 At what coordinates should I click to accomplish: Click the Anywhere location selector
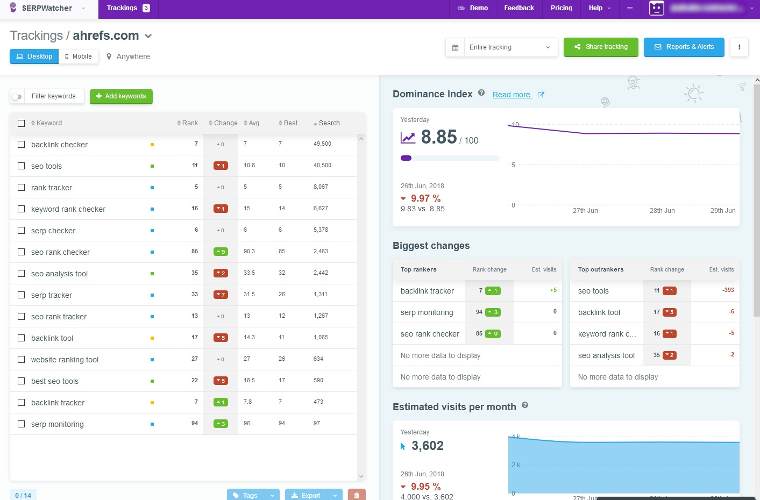(128, 56)
